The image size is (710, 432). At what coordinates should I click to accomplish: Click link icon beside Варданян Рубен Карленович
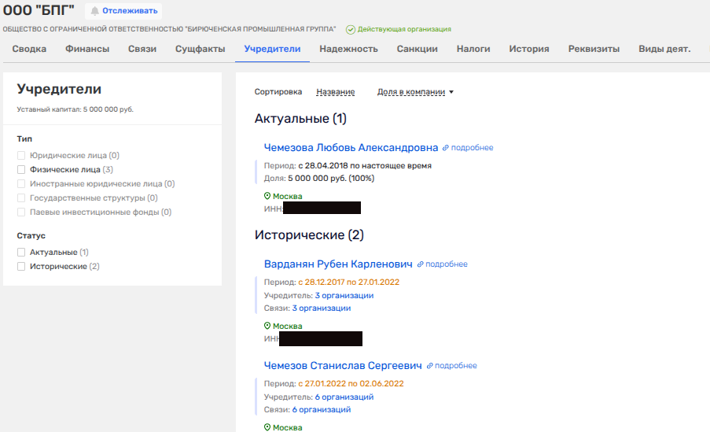click(420, 264)
